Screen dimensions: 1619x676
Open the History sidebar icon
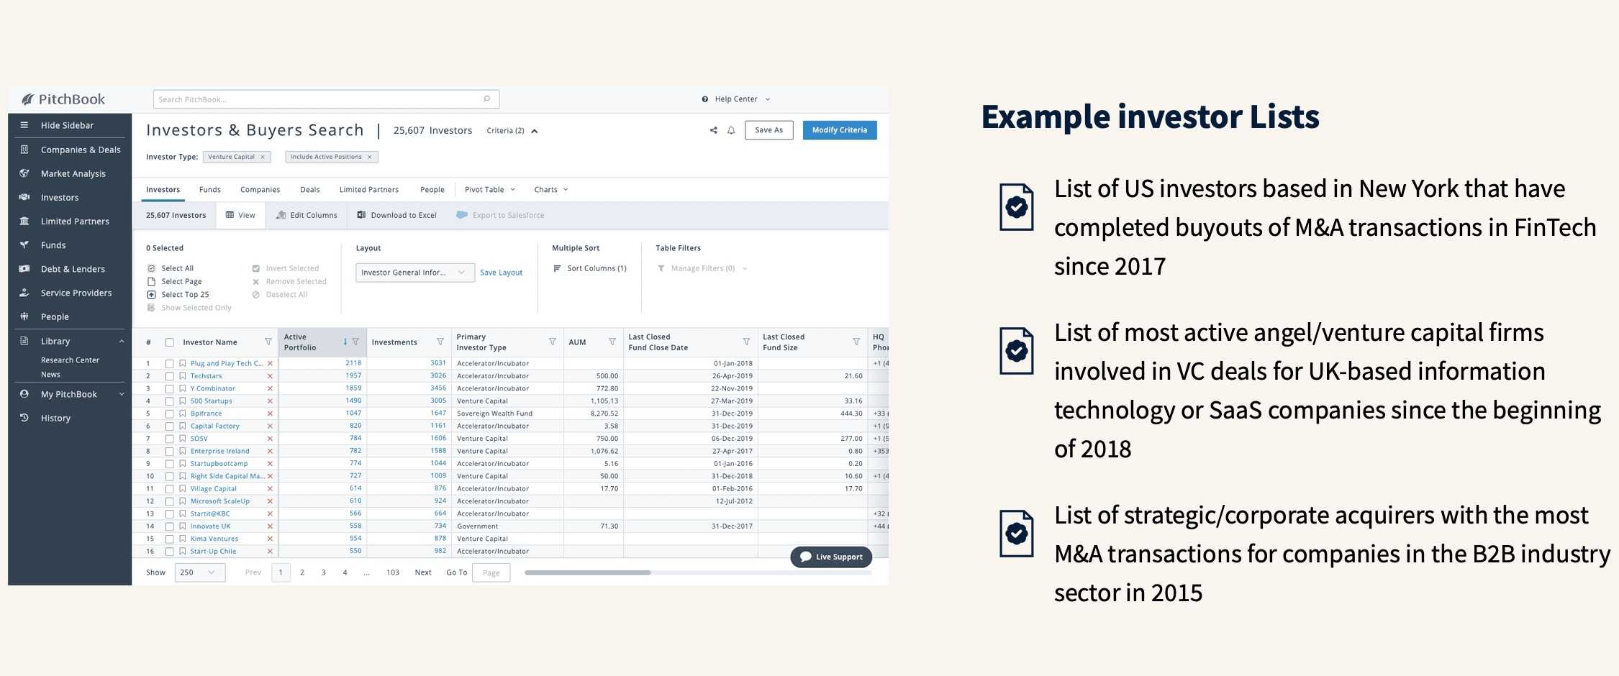coord(24,418)
